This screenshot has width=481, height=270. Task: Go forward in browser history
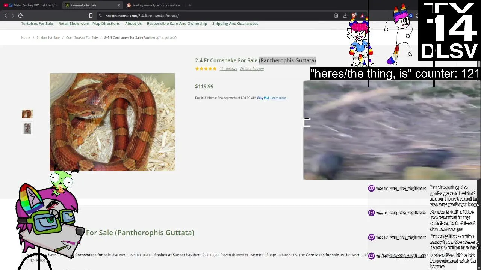pos(13,16)
